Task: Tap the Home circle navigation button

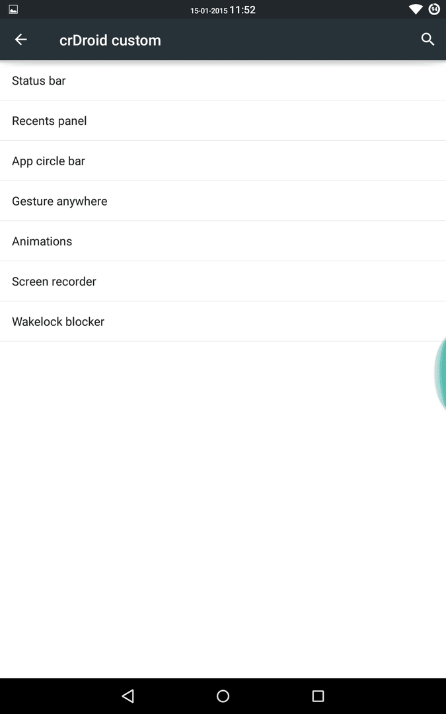Action: coord(223,695)
